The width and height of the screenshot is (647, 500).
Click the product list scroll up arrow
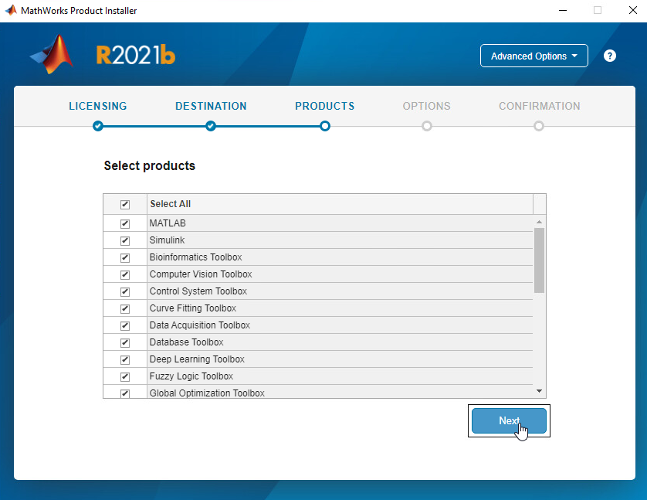point(539,223)
